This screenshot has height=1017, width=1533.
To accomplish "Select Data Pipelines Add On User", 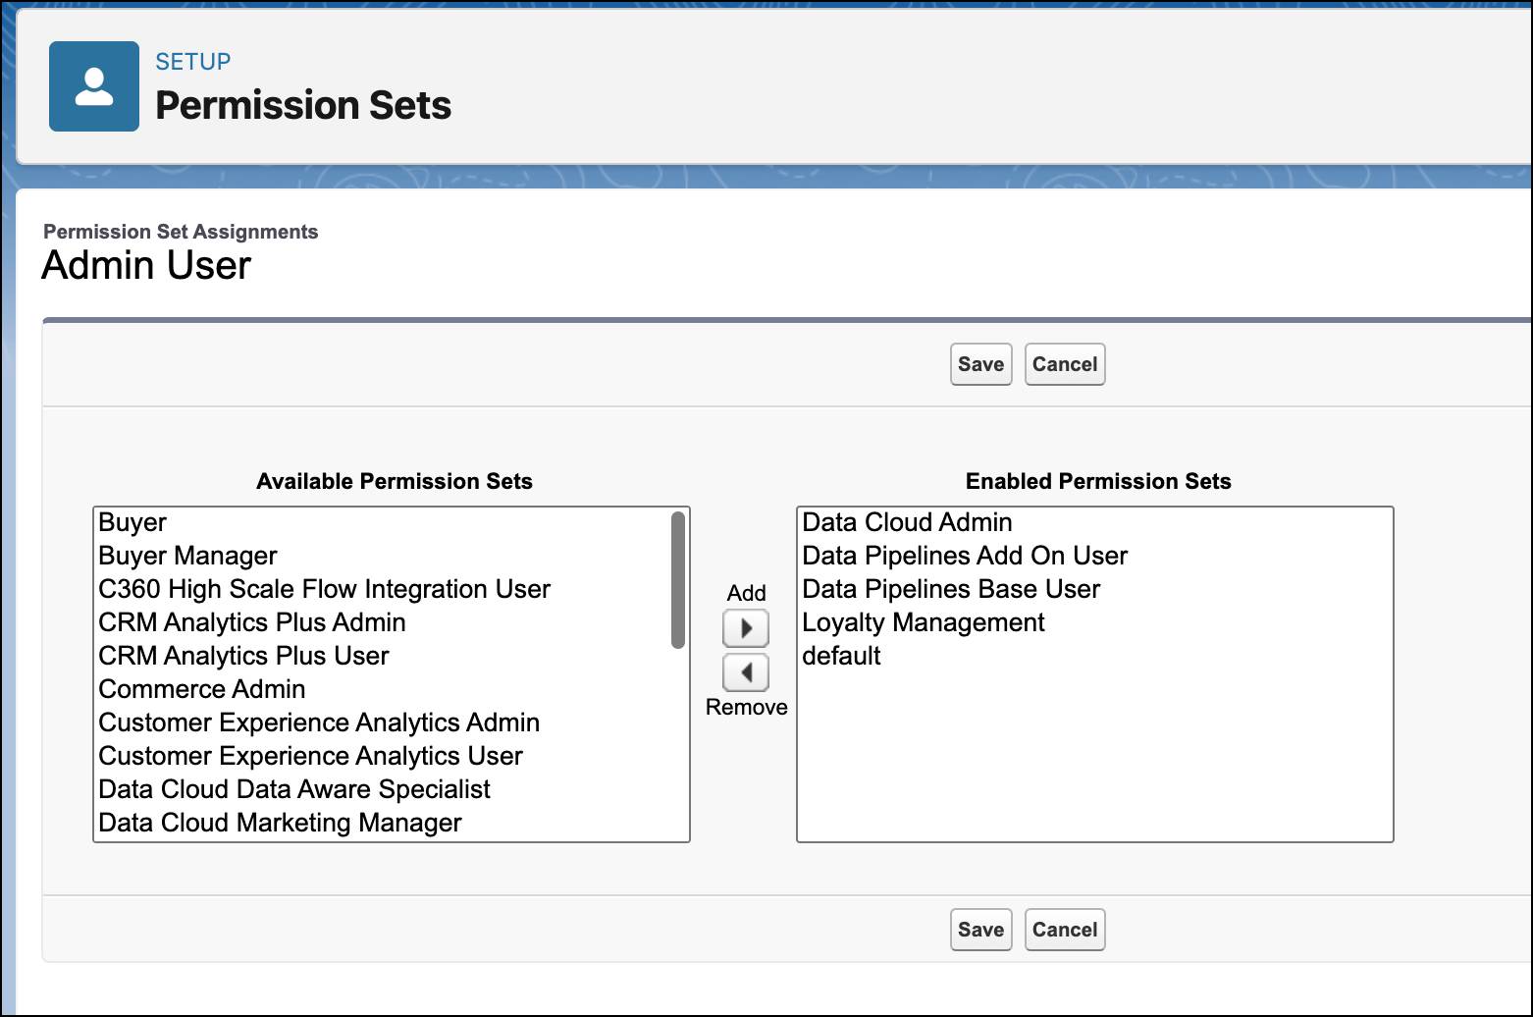I will 1095,556.
